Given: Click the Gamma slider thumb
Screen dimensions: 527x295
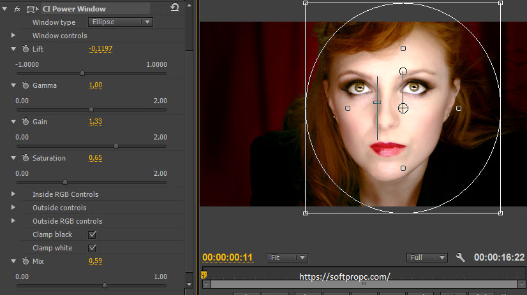Looking at the screenshot, I should pos(91,110).
